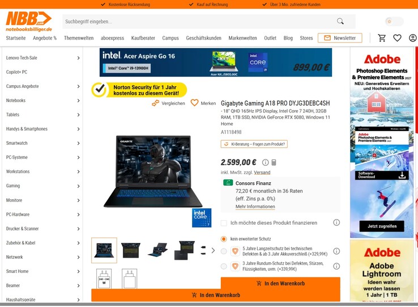Viewport: 418px width, 307px height.
Task: Open the wishlist heart icon in header
Action: click(x=397, y=38)
